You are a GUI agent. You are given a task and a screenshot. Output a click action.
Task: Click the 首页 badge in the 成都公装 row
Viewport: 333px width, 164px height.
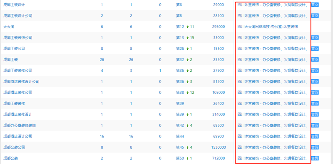(x=315, y=158)
